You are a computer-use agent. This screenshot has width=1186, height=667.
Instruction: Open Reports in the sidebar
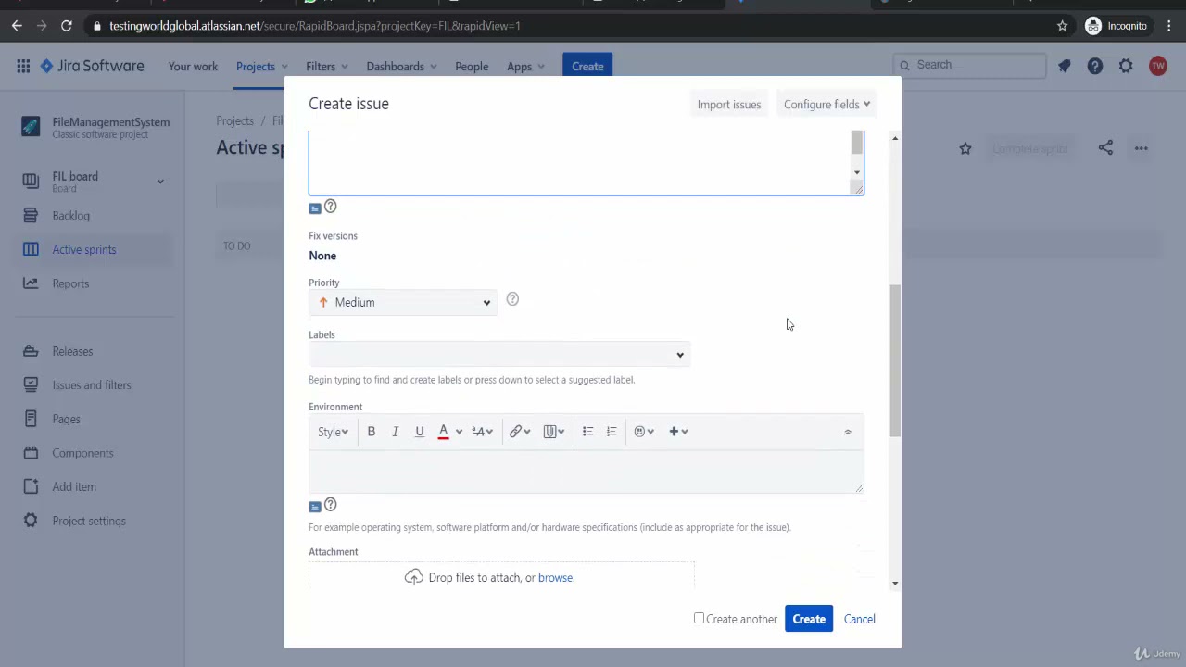click(70, 283)
